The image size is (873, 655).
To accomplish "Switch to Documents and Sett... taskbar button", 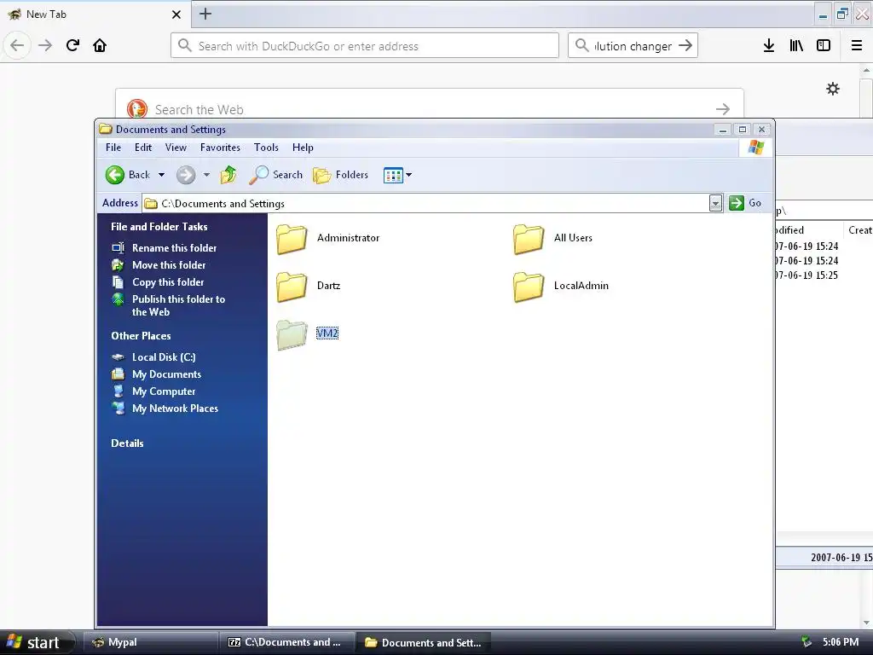I will (424, 642).
